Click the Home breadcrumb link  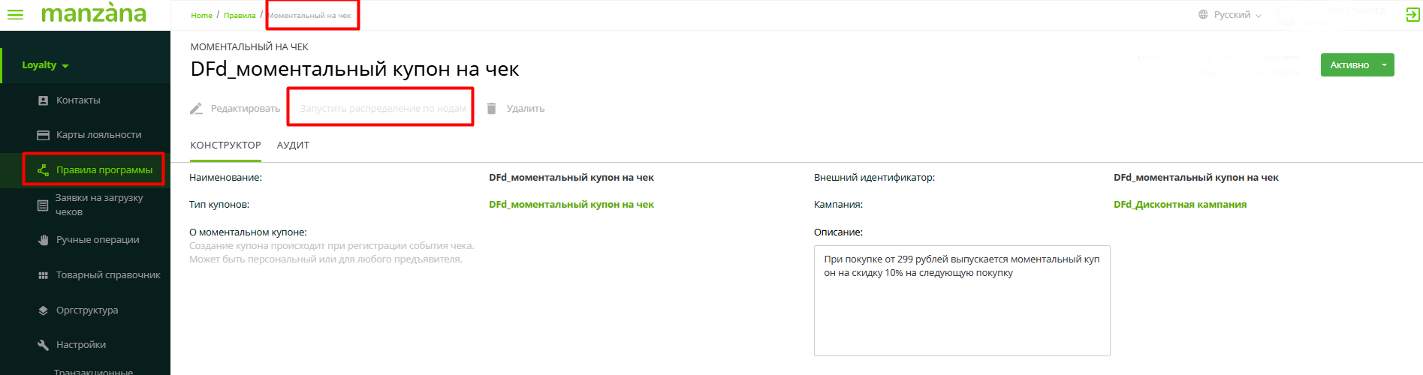(201, 15)
